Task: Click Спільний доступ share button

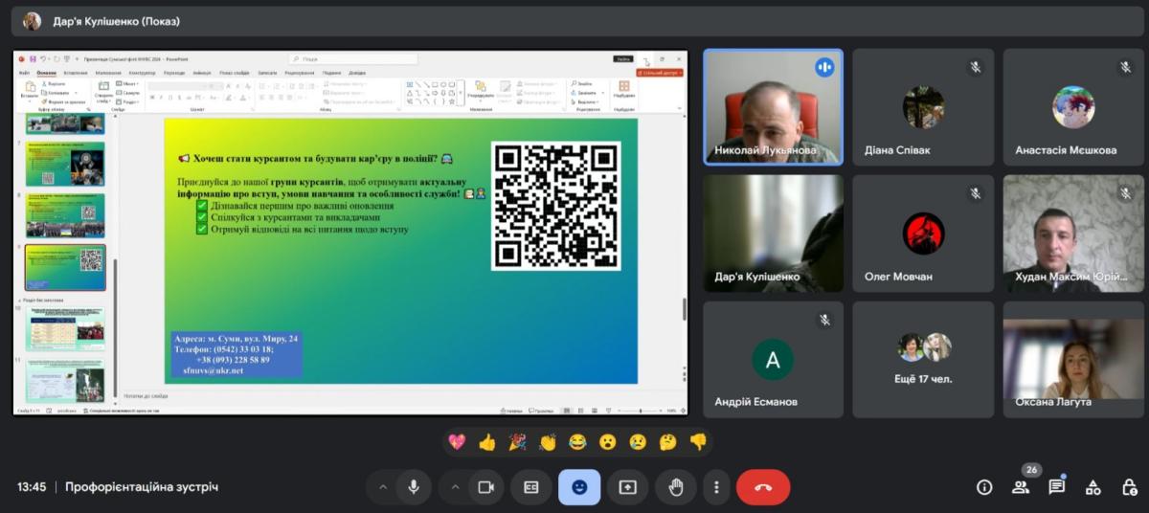Action: pyautogui.click(x=661, y=73)
